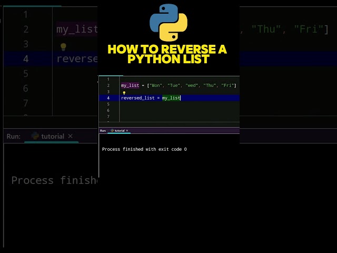Click line number 3 in the center editor gutter
The width and height of the screenshot is (337, 253).
[108, 92]
